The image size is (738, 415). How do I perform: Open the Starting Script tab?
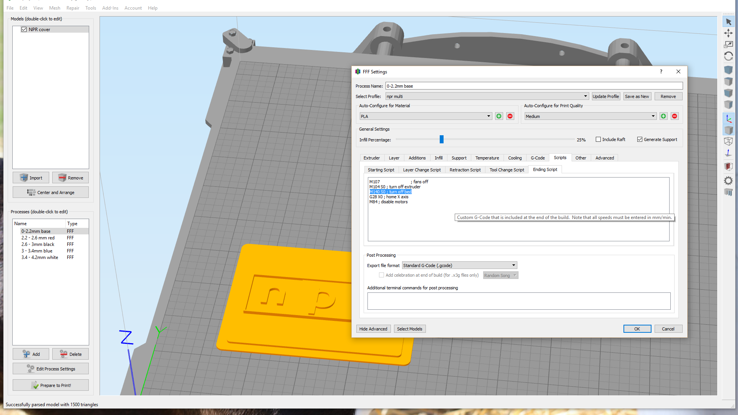(x=381, y=169)
